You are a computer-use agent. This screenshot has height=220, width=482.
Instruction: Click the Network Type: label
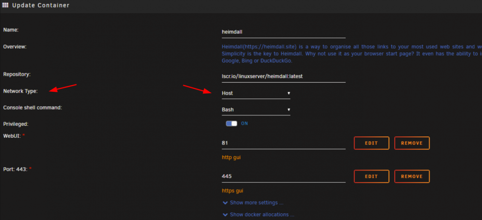(20, 91)
